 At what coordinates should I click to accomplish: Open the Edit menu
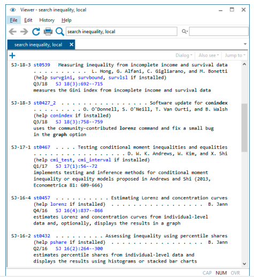click(x=28, y=20)
